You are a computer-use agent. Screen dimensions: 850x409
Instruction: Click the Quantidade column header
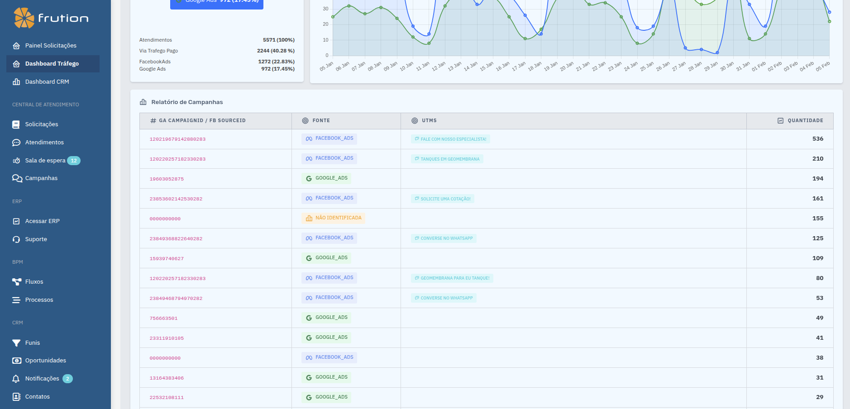coord(805,121)
